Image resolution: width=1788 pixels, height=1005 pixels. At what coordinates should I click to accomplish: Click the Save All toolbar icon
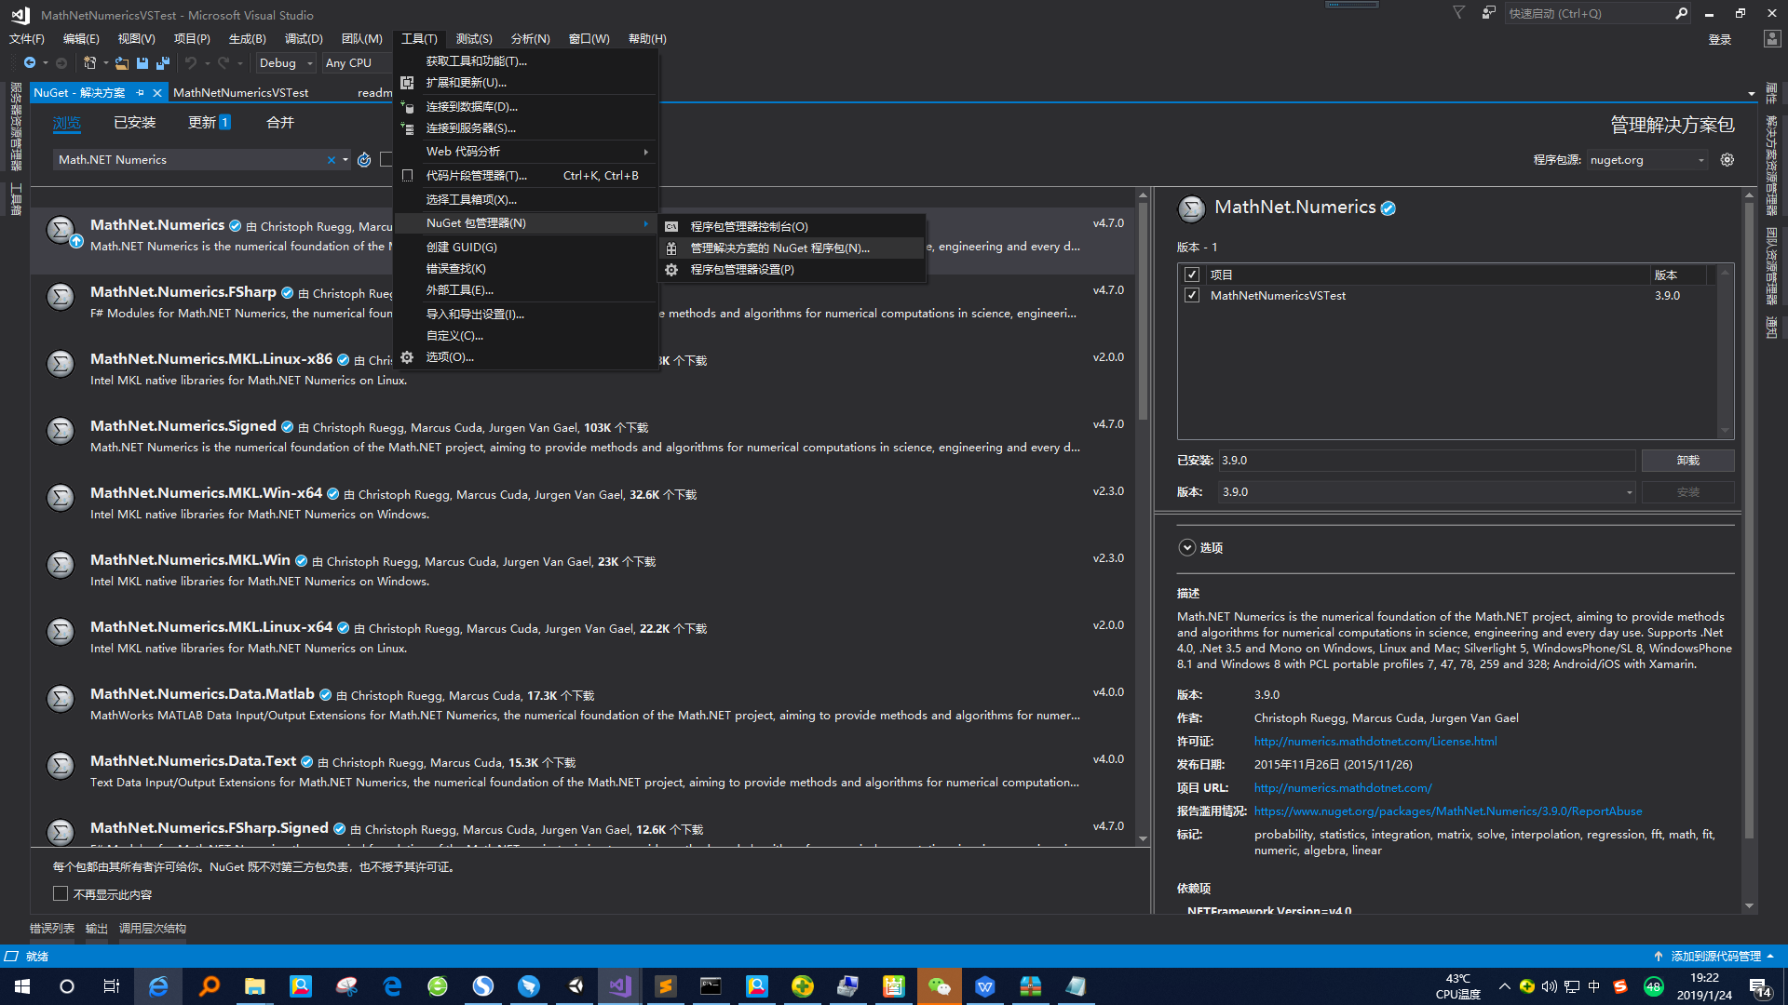point(162,62)
